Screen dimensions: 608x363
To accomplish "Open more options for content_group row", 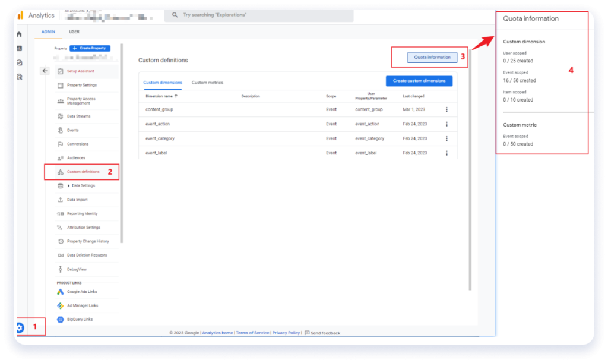I will click(446, 109).
